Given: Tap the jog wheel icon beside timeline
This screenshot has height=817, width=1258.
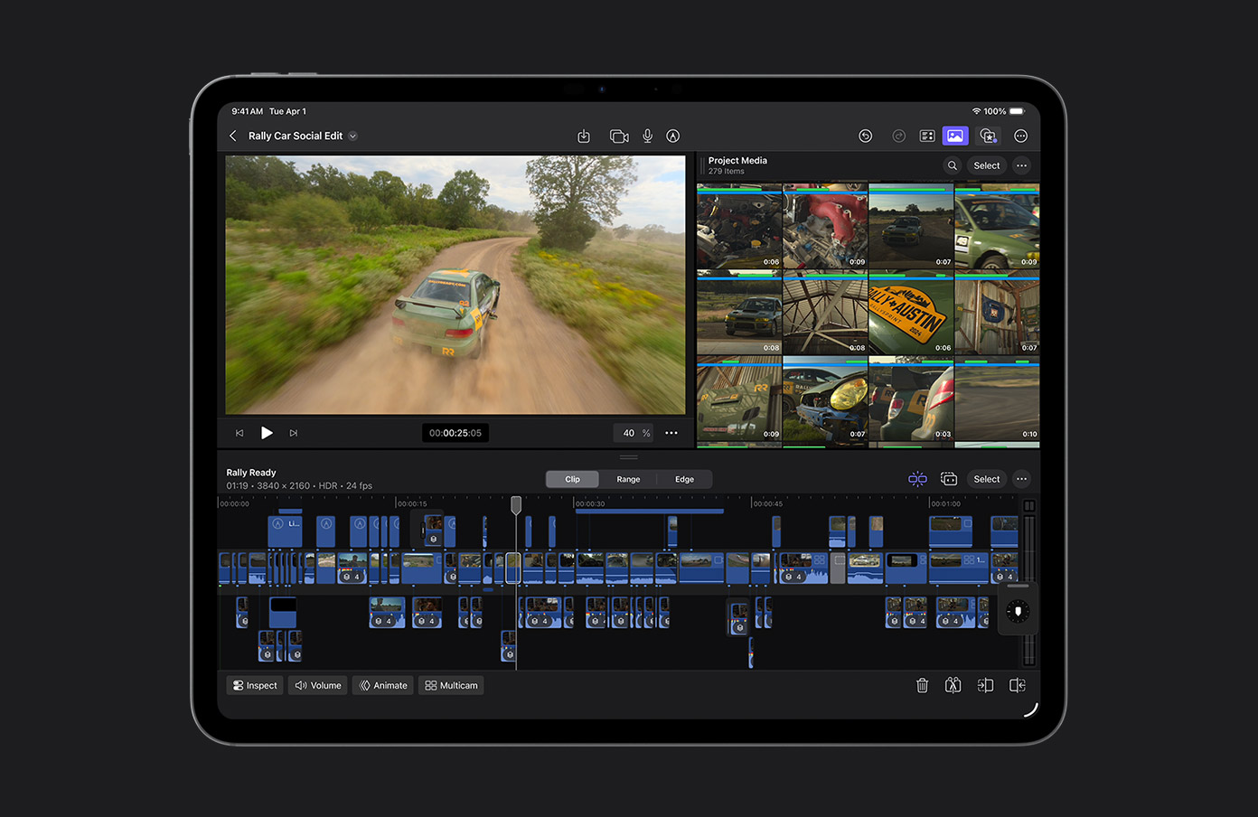Looking at the screenshot, I should coord(1018,612).
